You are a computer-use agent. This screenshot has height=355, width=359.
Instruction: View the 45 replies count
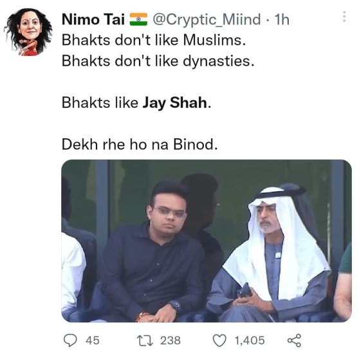point(93,340)
